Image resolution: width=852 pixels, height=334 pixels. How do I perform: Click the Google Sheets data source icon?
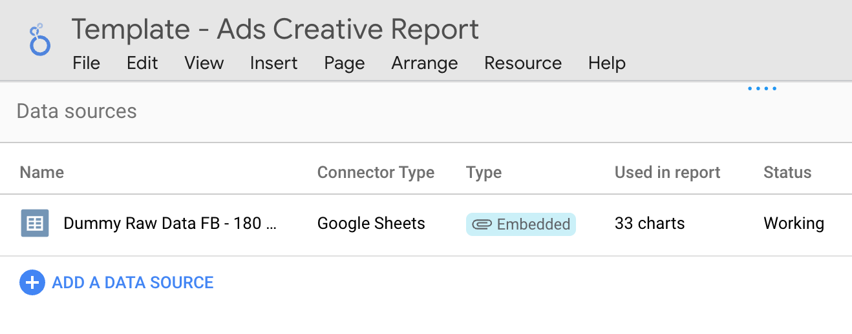(34, 223)
